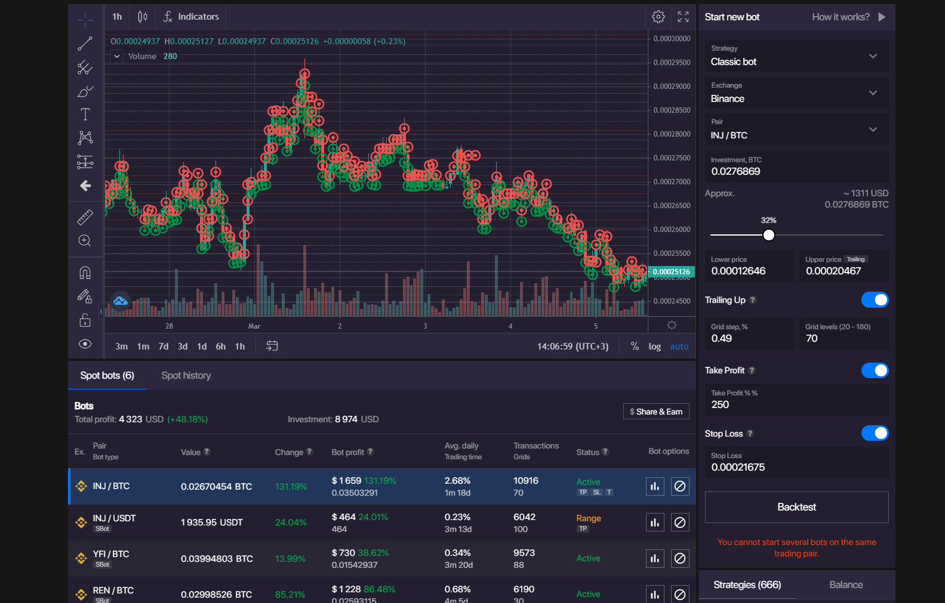Viewport: 945px width, 603px height.
Task: Switch to Spot bots tab
Action: [x=107, y=375]
